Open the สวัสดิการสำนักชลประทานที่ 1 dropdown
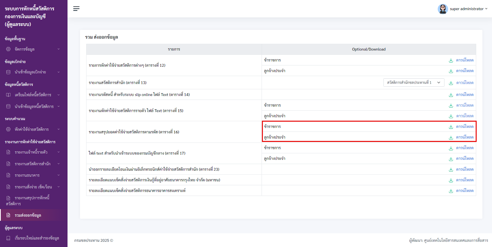 (414, 83)
